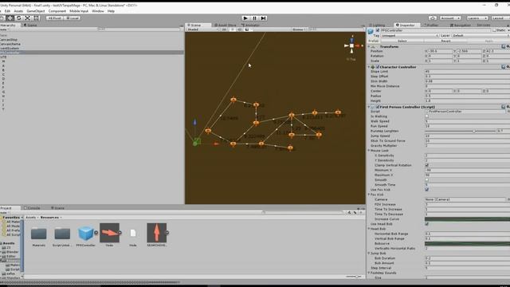Screen dimensions: 510x287
Task: Open the Tag dropdown in Inspector
Action: pyautogui.click(x=410, y=35)
